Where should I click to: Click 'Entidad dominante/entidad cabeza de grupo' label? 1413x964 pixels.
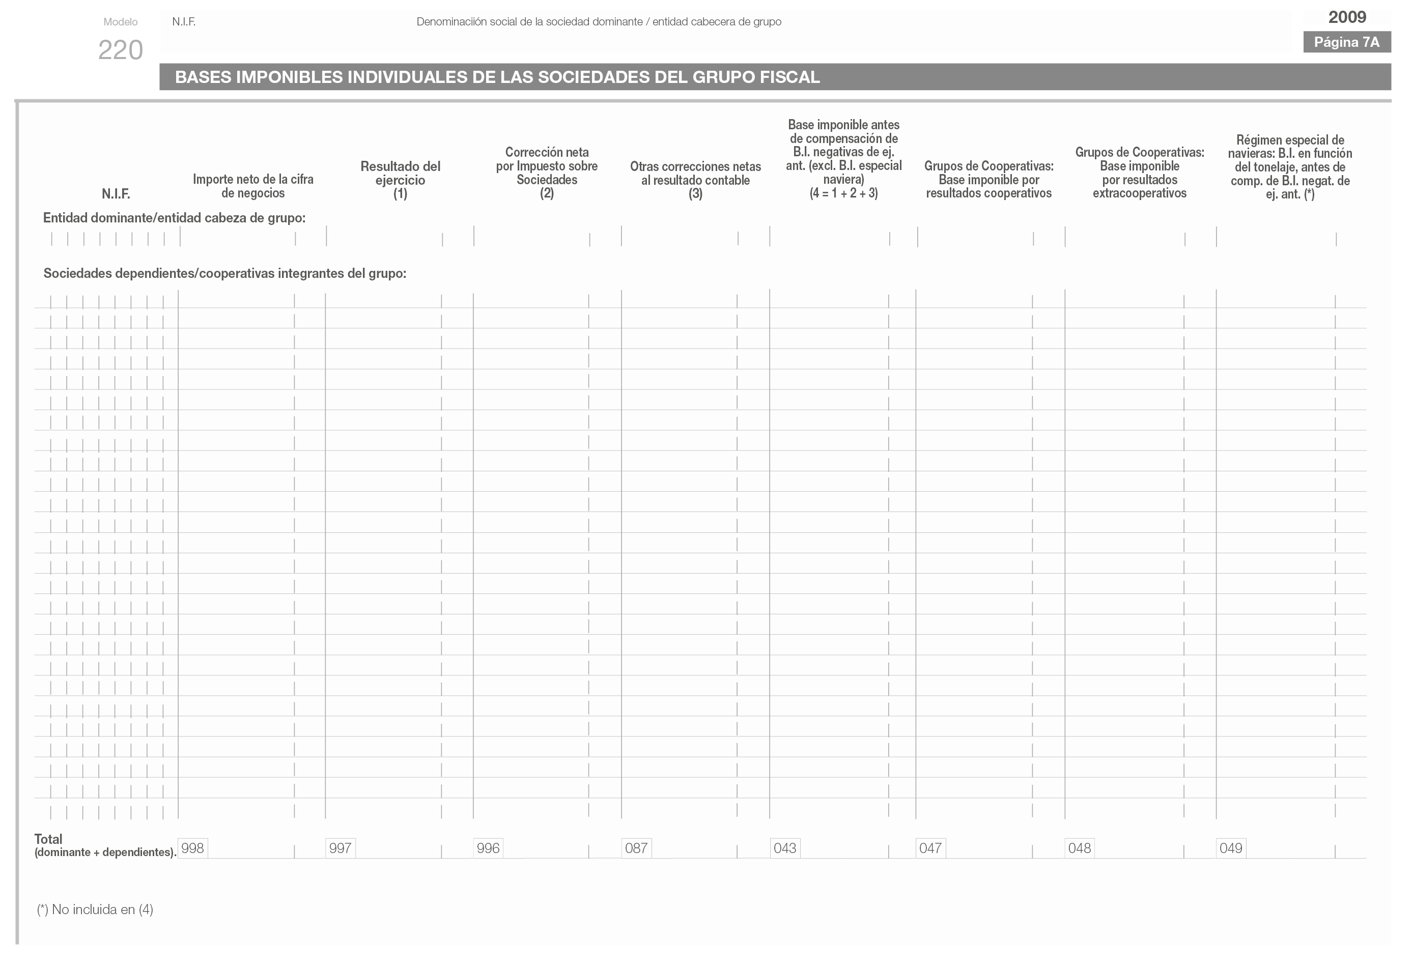pyautogui.click(x=174, y=218)
